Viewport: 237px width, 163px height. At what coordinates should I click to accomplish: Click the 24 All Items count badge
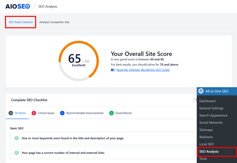pyautogui.click(x=11, y=113)
